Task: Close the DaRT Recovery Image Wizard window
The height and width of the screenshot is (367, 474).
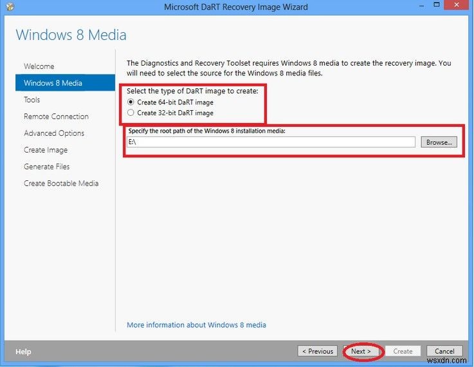Action: click(x=457, y=5)
